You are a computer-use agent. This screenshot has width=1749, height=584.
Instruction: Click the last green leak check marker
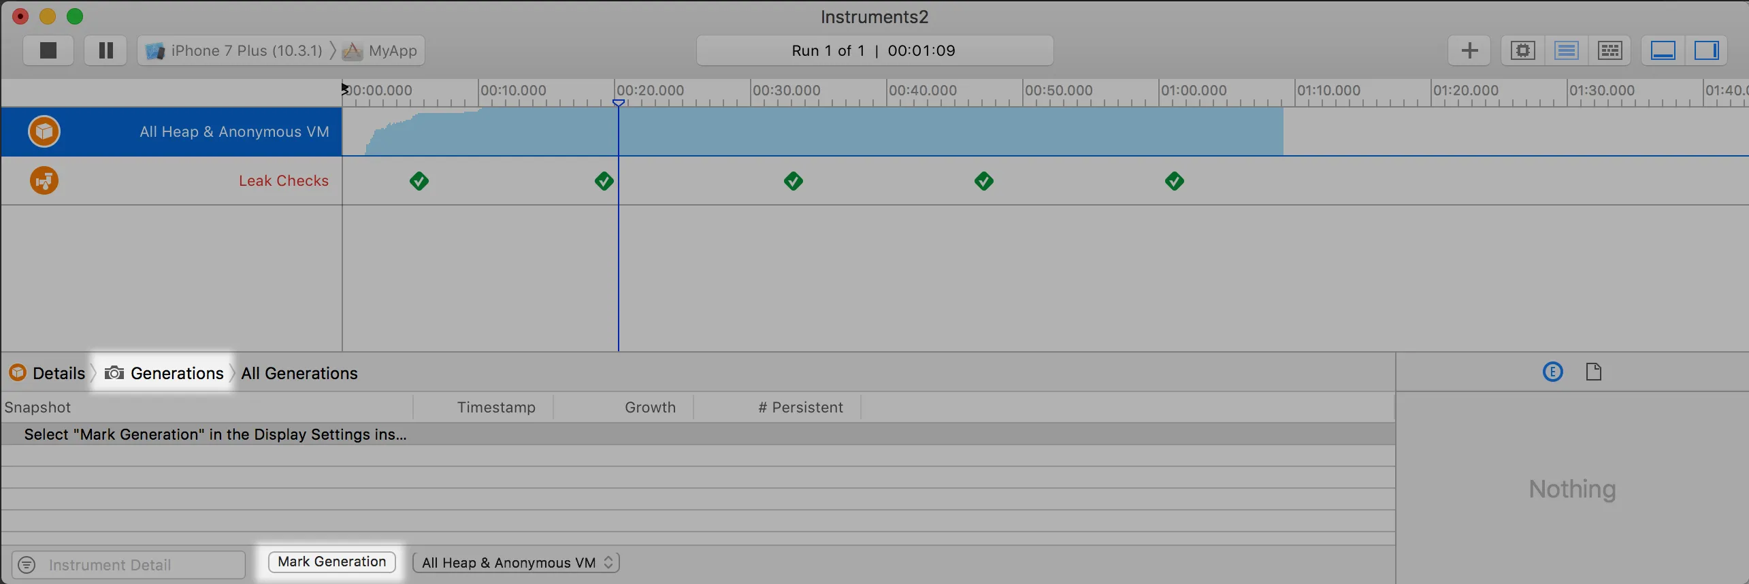[x=1174, y=181]
